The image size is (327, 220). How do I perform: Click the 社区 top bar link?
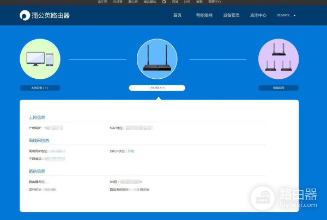pyautogui.click(x=187, y=2)
